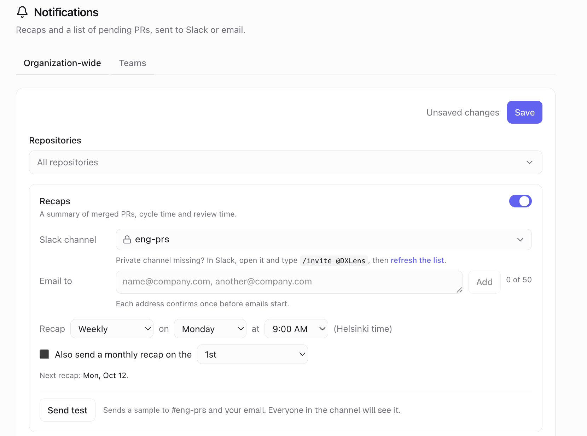This screenshot has width=587, height=436.
Task: Check the monthly recap checkbox
Action: pyautogui.click(x=45, y=354)
